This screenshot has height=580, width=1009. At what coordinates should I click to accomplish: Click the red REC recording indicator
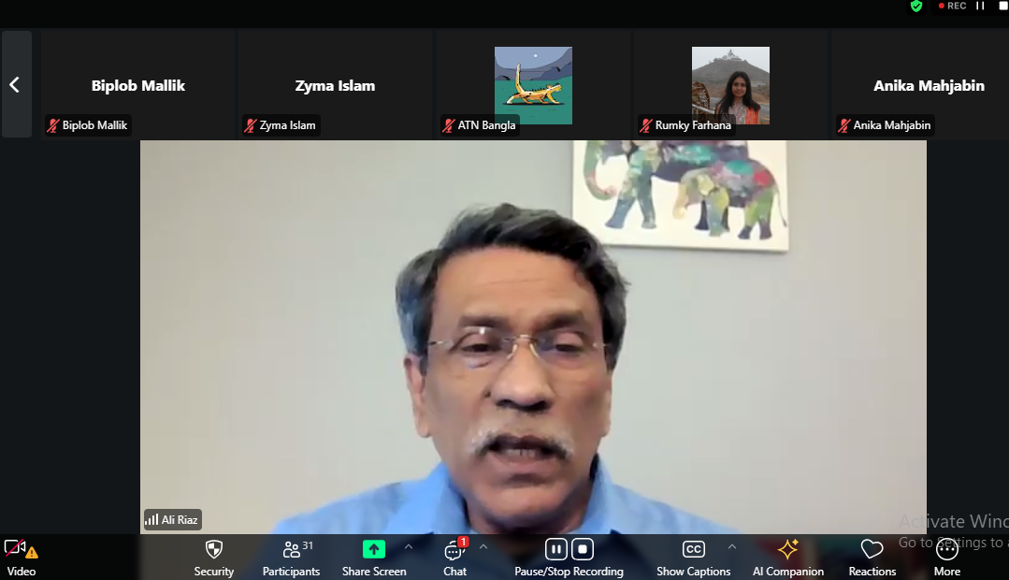coord(952,6)
